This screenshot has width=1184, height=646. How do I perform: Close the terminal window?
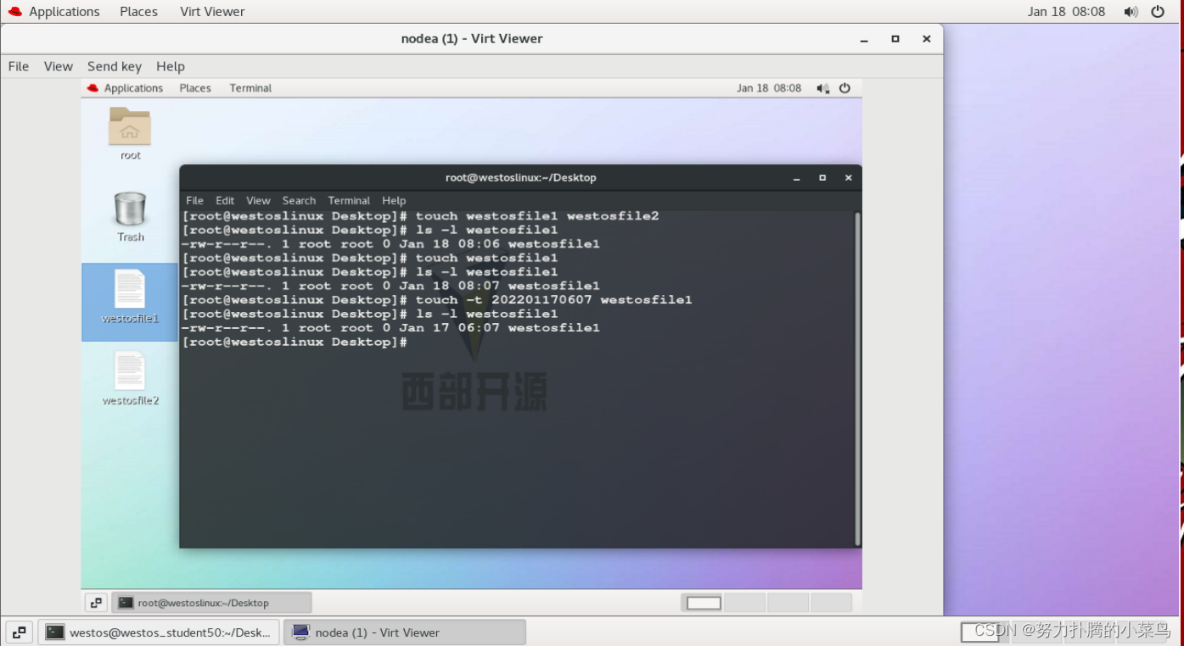point(848,178)
